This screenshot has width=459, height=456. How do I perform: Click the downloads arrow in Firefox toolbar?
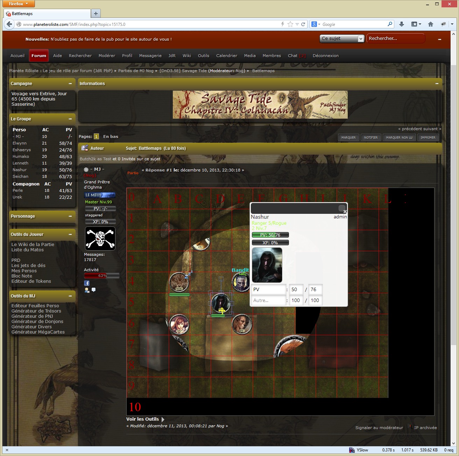(402, 24)
